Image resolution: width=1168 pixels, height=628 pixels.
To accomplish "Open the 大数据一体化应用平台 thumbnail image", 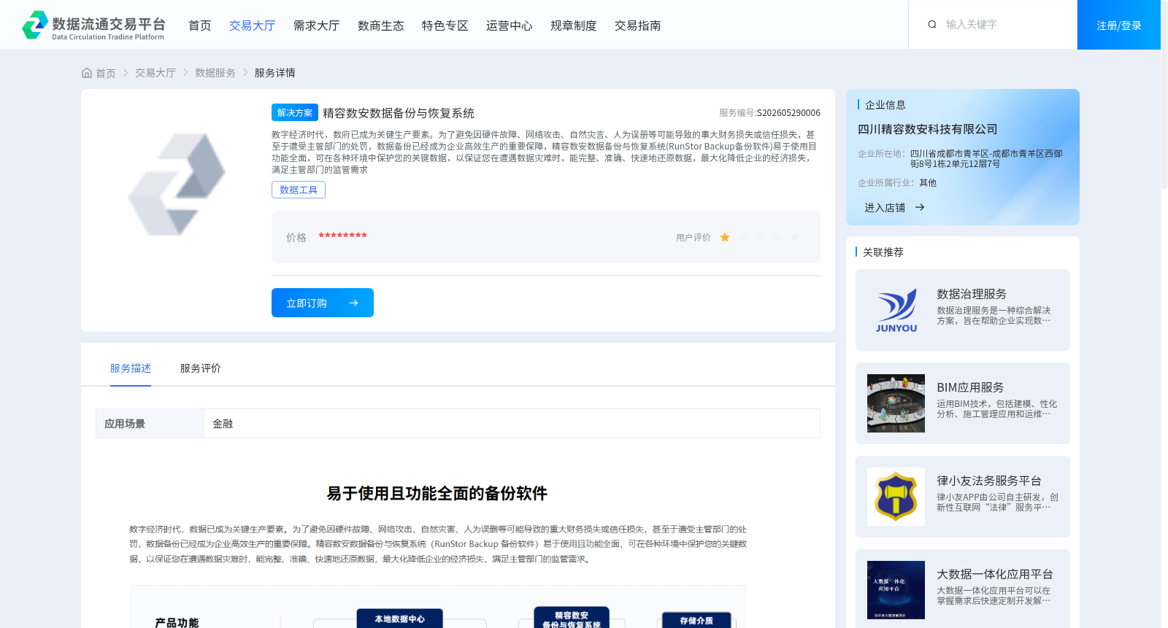I will (896, 590).
